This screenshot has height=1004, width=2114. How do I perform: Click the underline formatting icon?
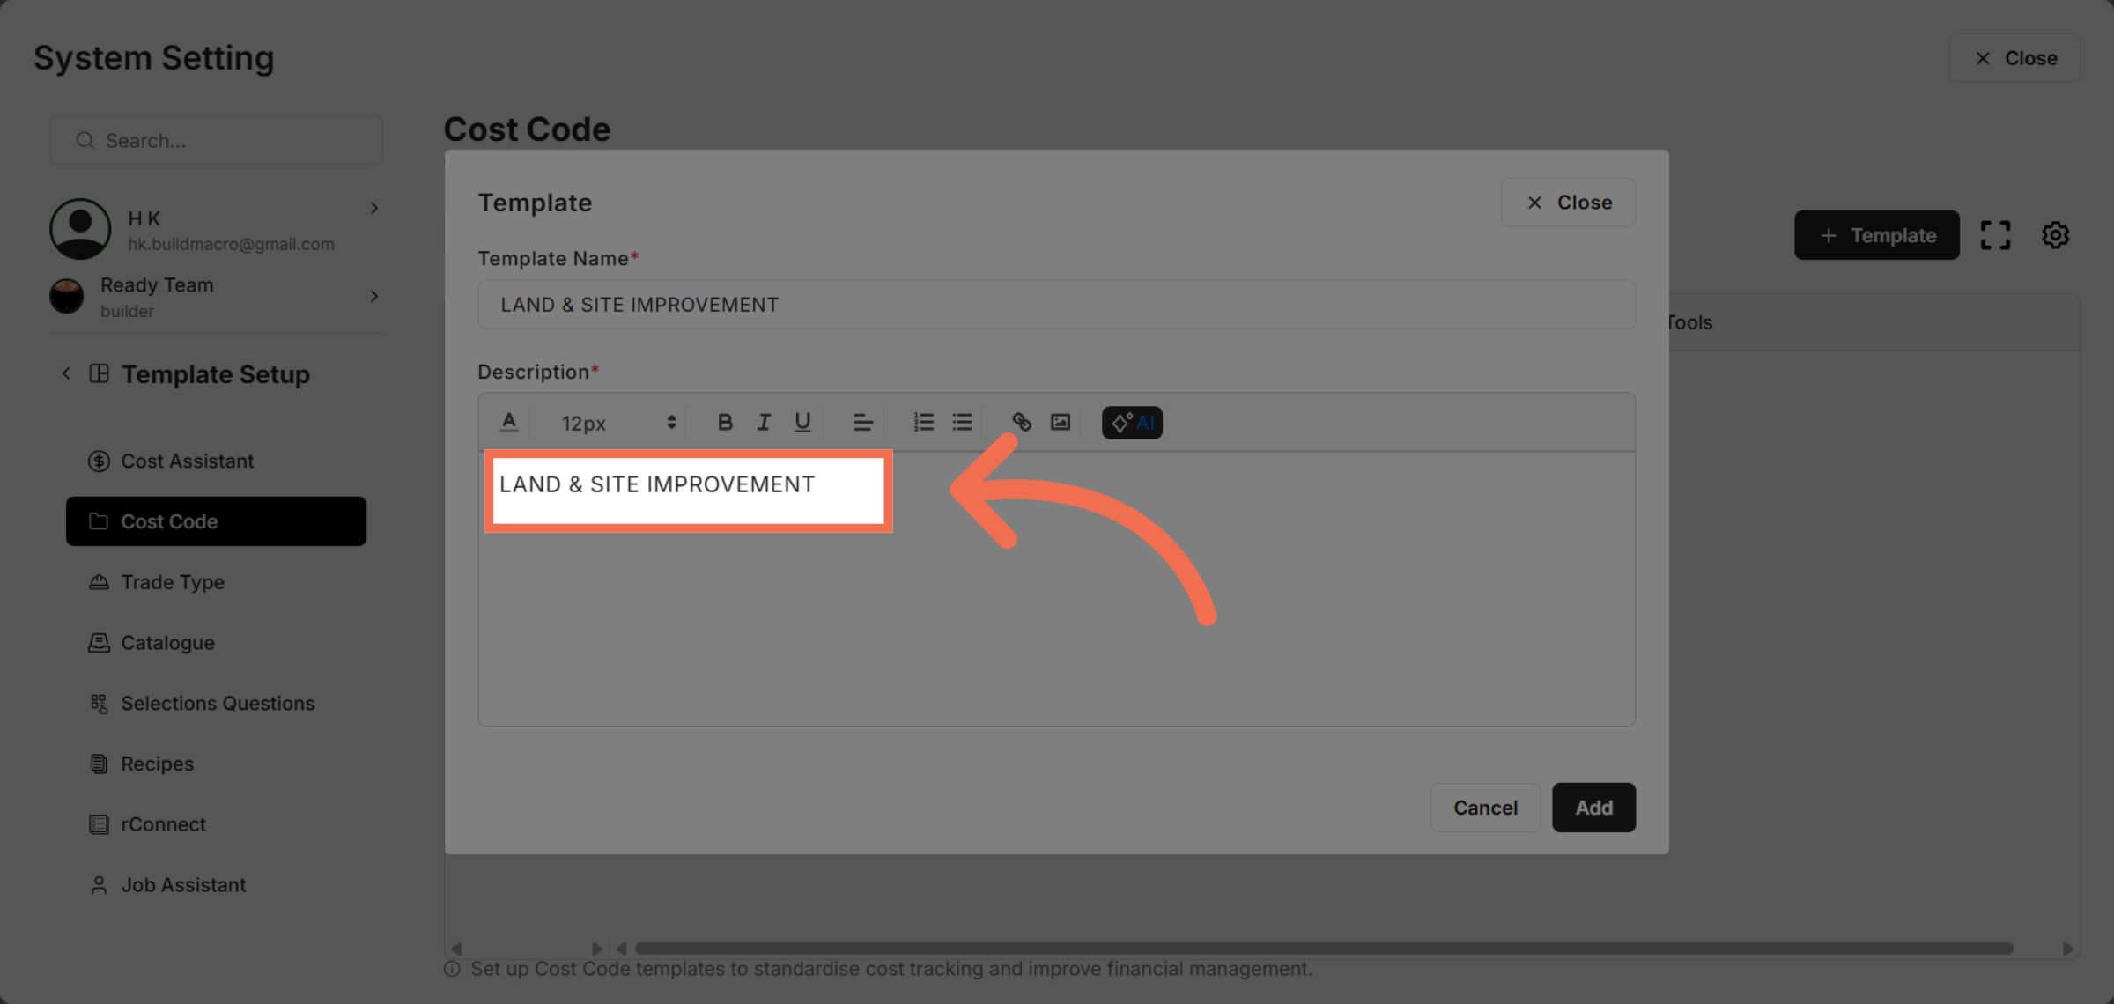802,423
